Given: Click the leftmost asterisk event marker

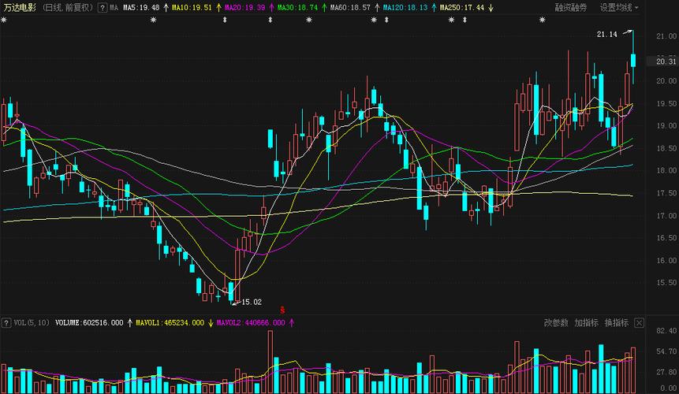Looking at the screenshot, I should 4,20.
